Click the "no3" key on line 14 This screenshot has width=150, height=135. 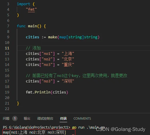click(47, 65)
